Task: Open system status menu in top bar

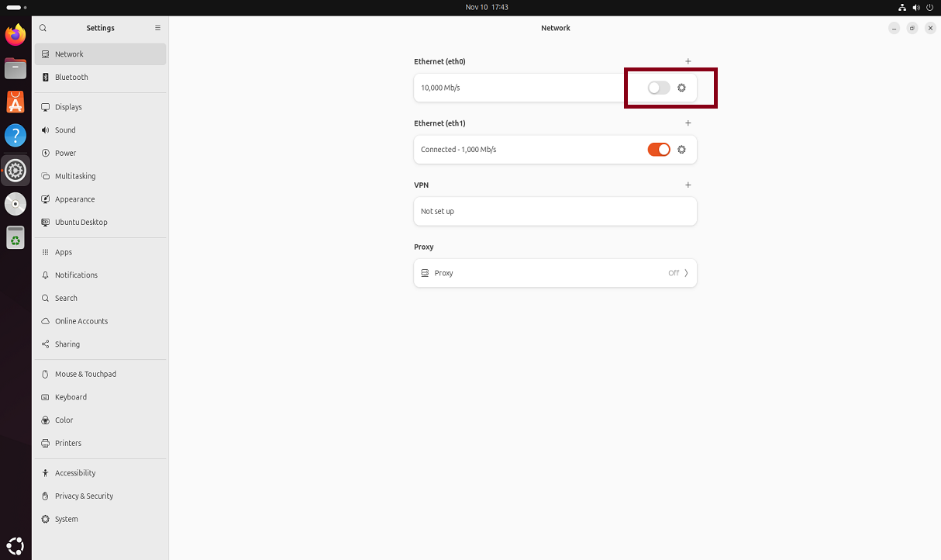Action: tap(915, 7)
